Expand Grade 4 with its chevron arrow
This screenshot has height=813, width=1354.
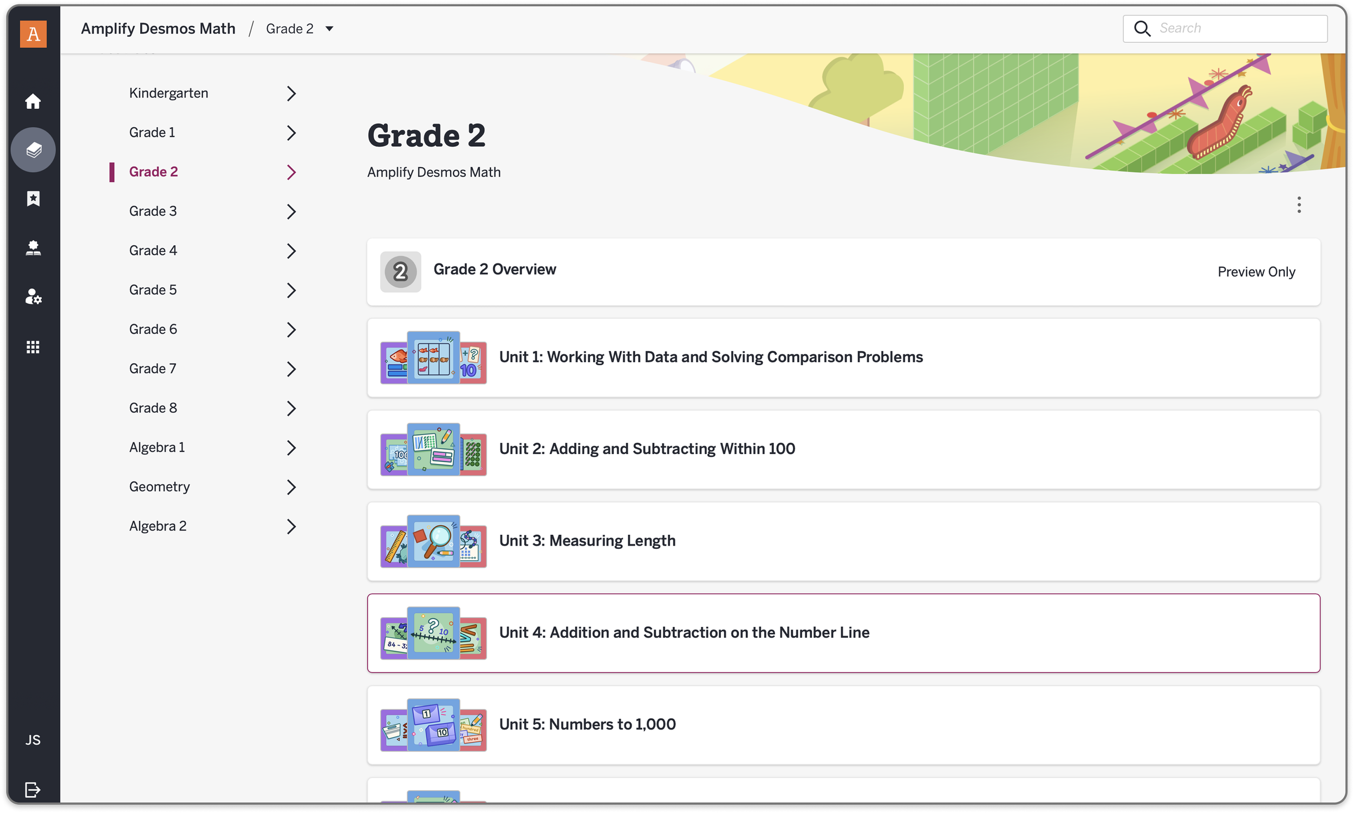291,251
